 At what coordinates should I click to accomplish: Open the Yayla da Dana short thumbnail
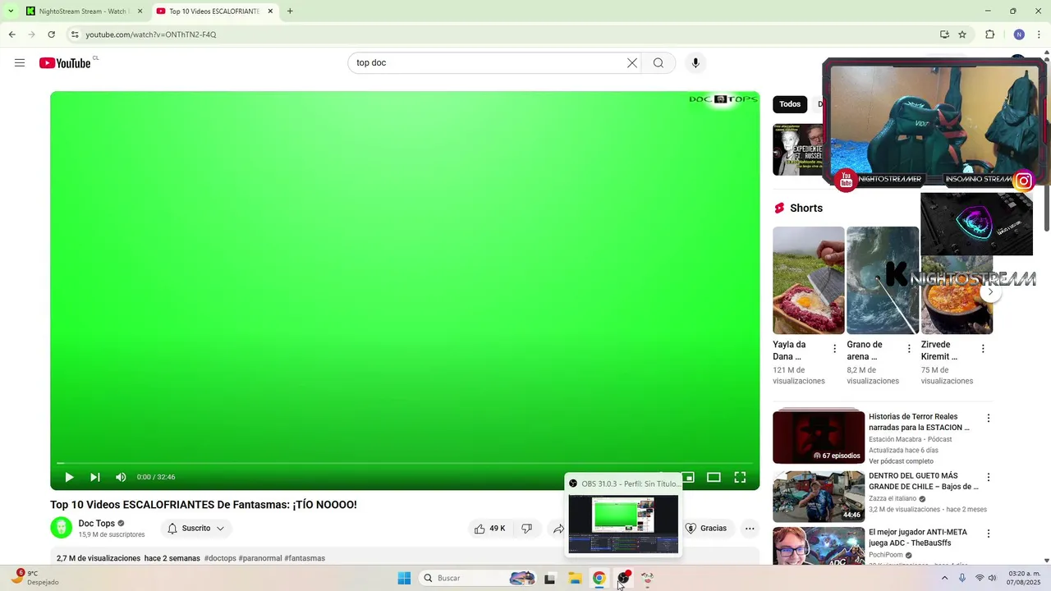pyautogui.click(x=808, y=280)
